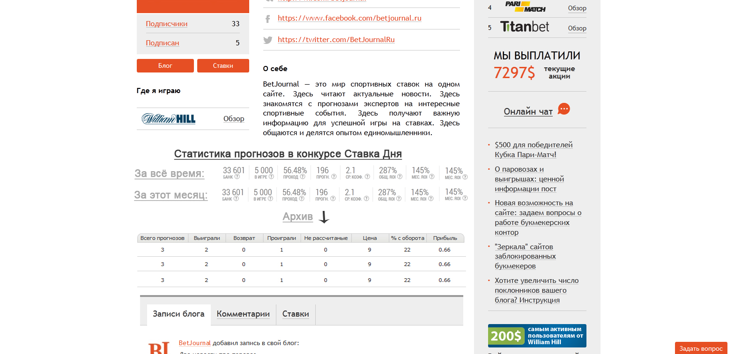Screen dimensions: 734x354
Task: Click the 7297$ payout amount
Action: point(514,72)
